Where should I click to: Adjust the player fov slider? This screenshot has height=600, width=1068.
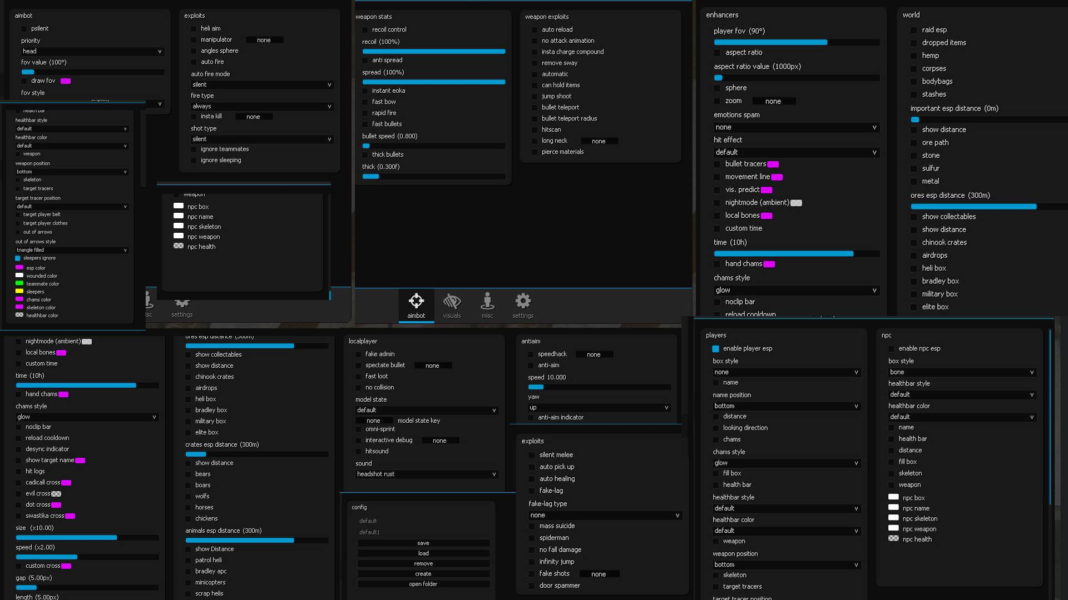(796, 42)
